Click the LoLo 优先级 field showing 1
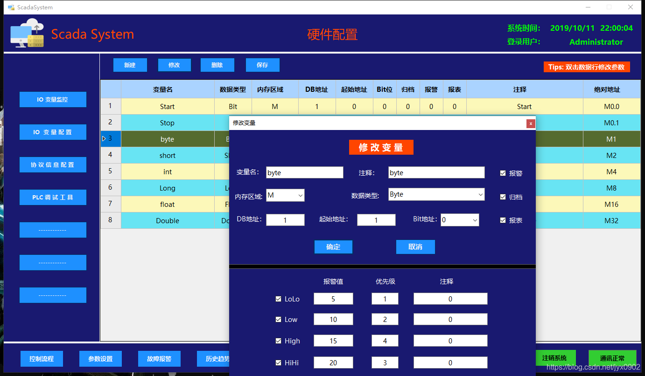The image size is (645, 376). (x=385, y=299)
